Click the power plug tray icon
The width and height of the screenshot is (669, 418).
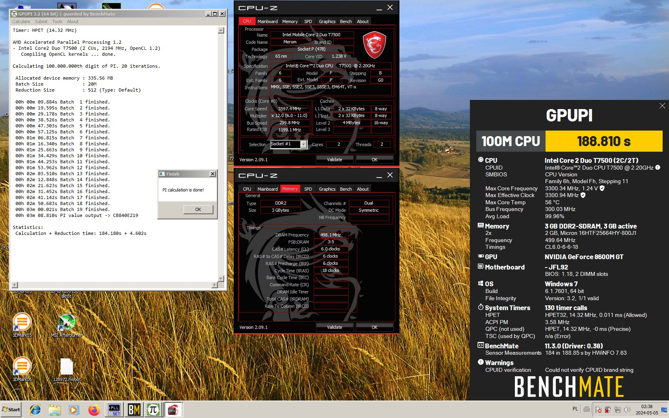[608, 409]
